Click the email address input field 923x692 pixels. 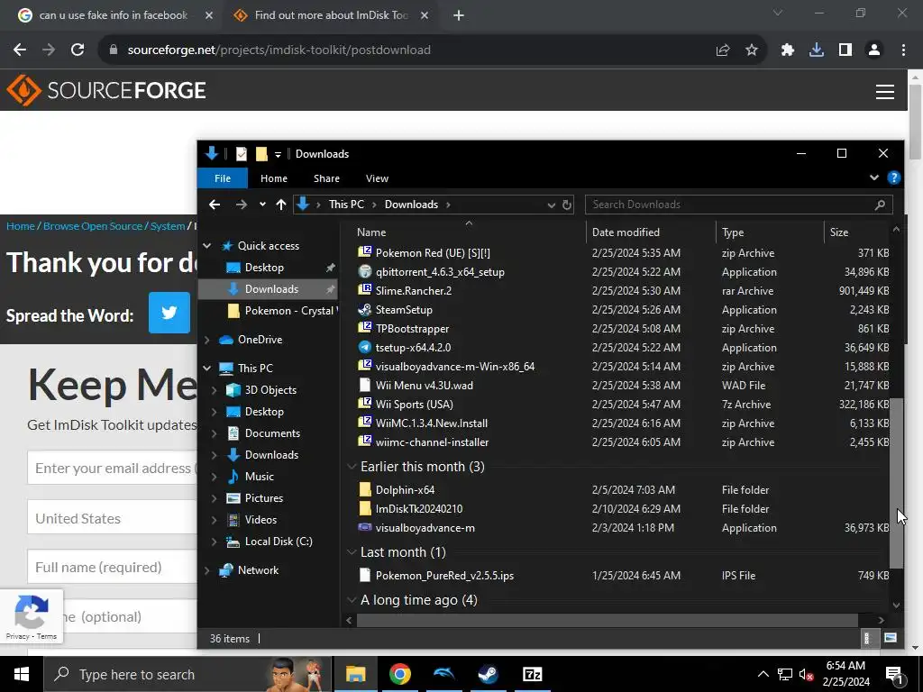coord(112,468)
